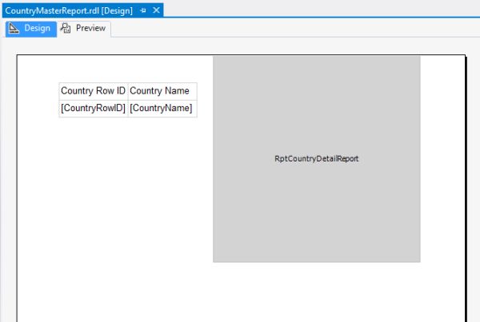Switch to the Design view tab
This screenshot has height=322, width=480.
tap(31, 29)
